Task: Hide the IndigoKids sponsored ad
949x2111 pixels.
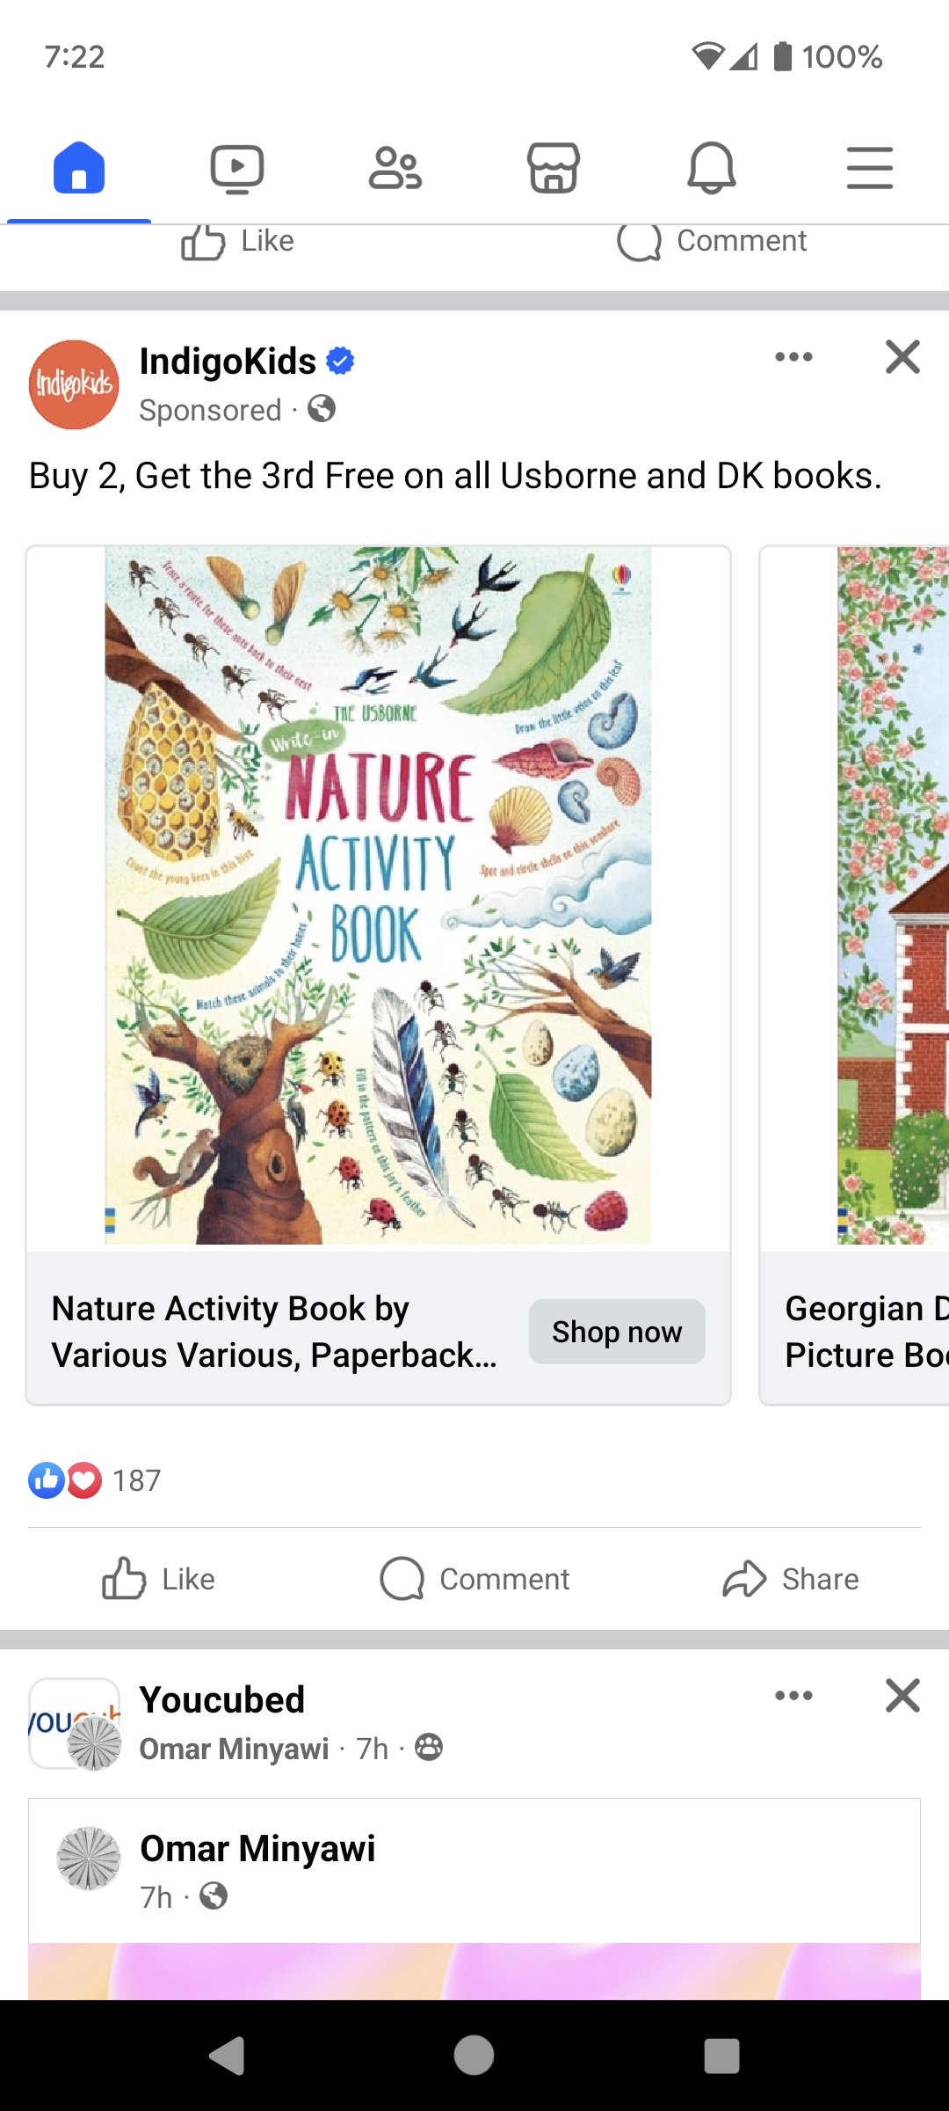Action: tap(902, 357)
